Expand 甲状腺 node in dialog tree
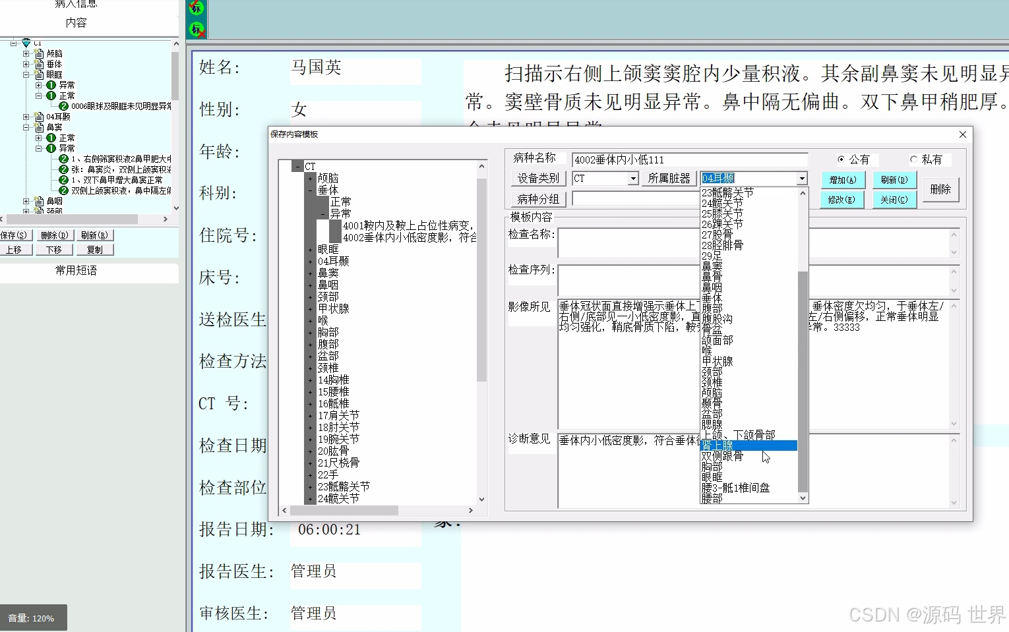The height and width of the screenshot is (632, 1009). click(310, 308)
